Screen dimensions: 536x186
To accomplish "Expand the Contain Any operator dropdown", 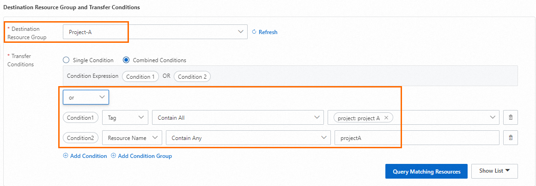I will click(x=248, y=138).
